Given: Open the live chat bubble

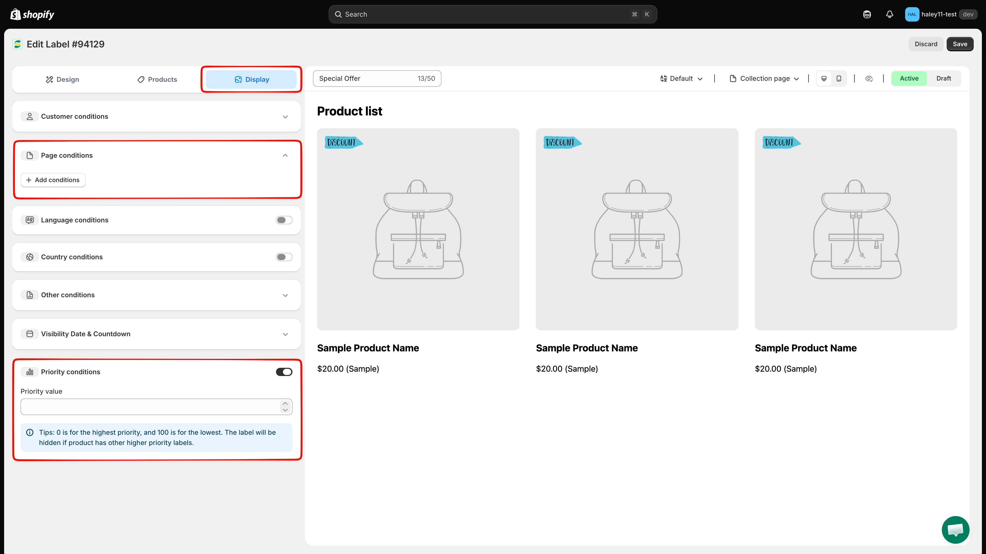Looking at the screenshot, I should click(955, 530).
